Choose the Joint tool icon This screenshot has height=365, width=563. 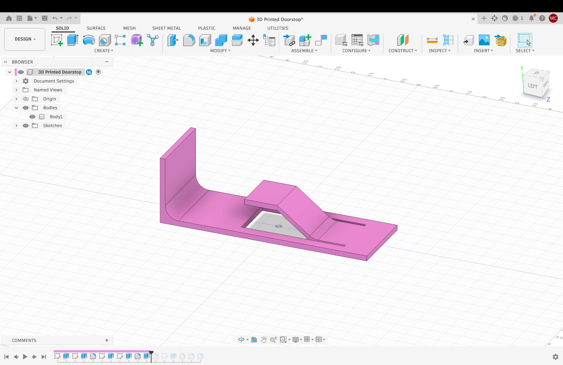(x=321, y=40)
